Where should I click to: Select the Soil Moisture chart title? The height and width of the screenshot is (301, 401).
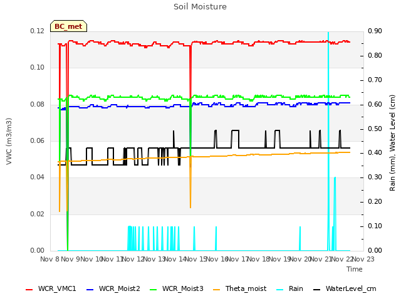(200, 7)
